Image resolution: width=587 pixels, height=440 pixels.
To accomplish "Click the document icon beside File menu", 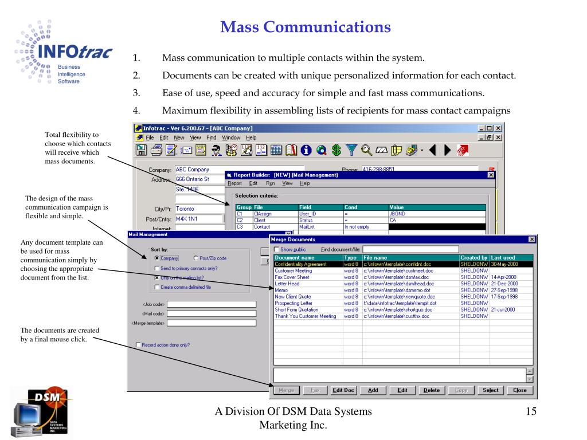I will click(140, 137).
